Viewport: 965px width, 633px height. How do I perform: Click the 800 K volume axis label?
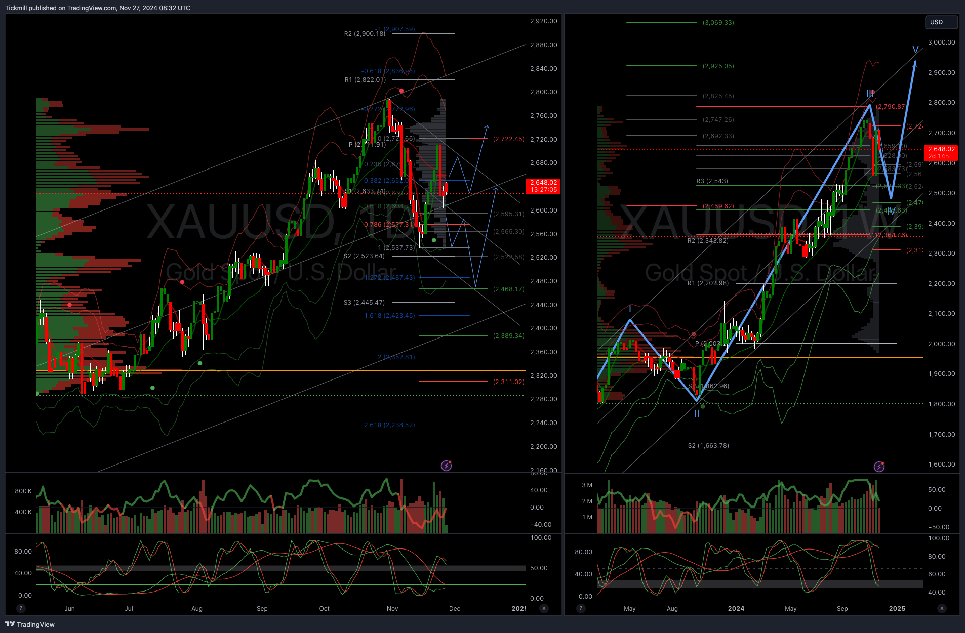(x=23, y=491)
